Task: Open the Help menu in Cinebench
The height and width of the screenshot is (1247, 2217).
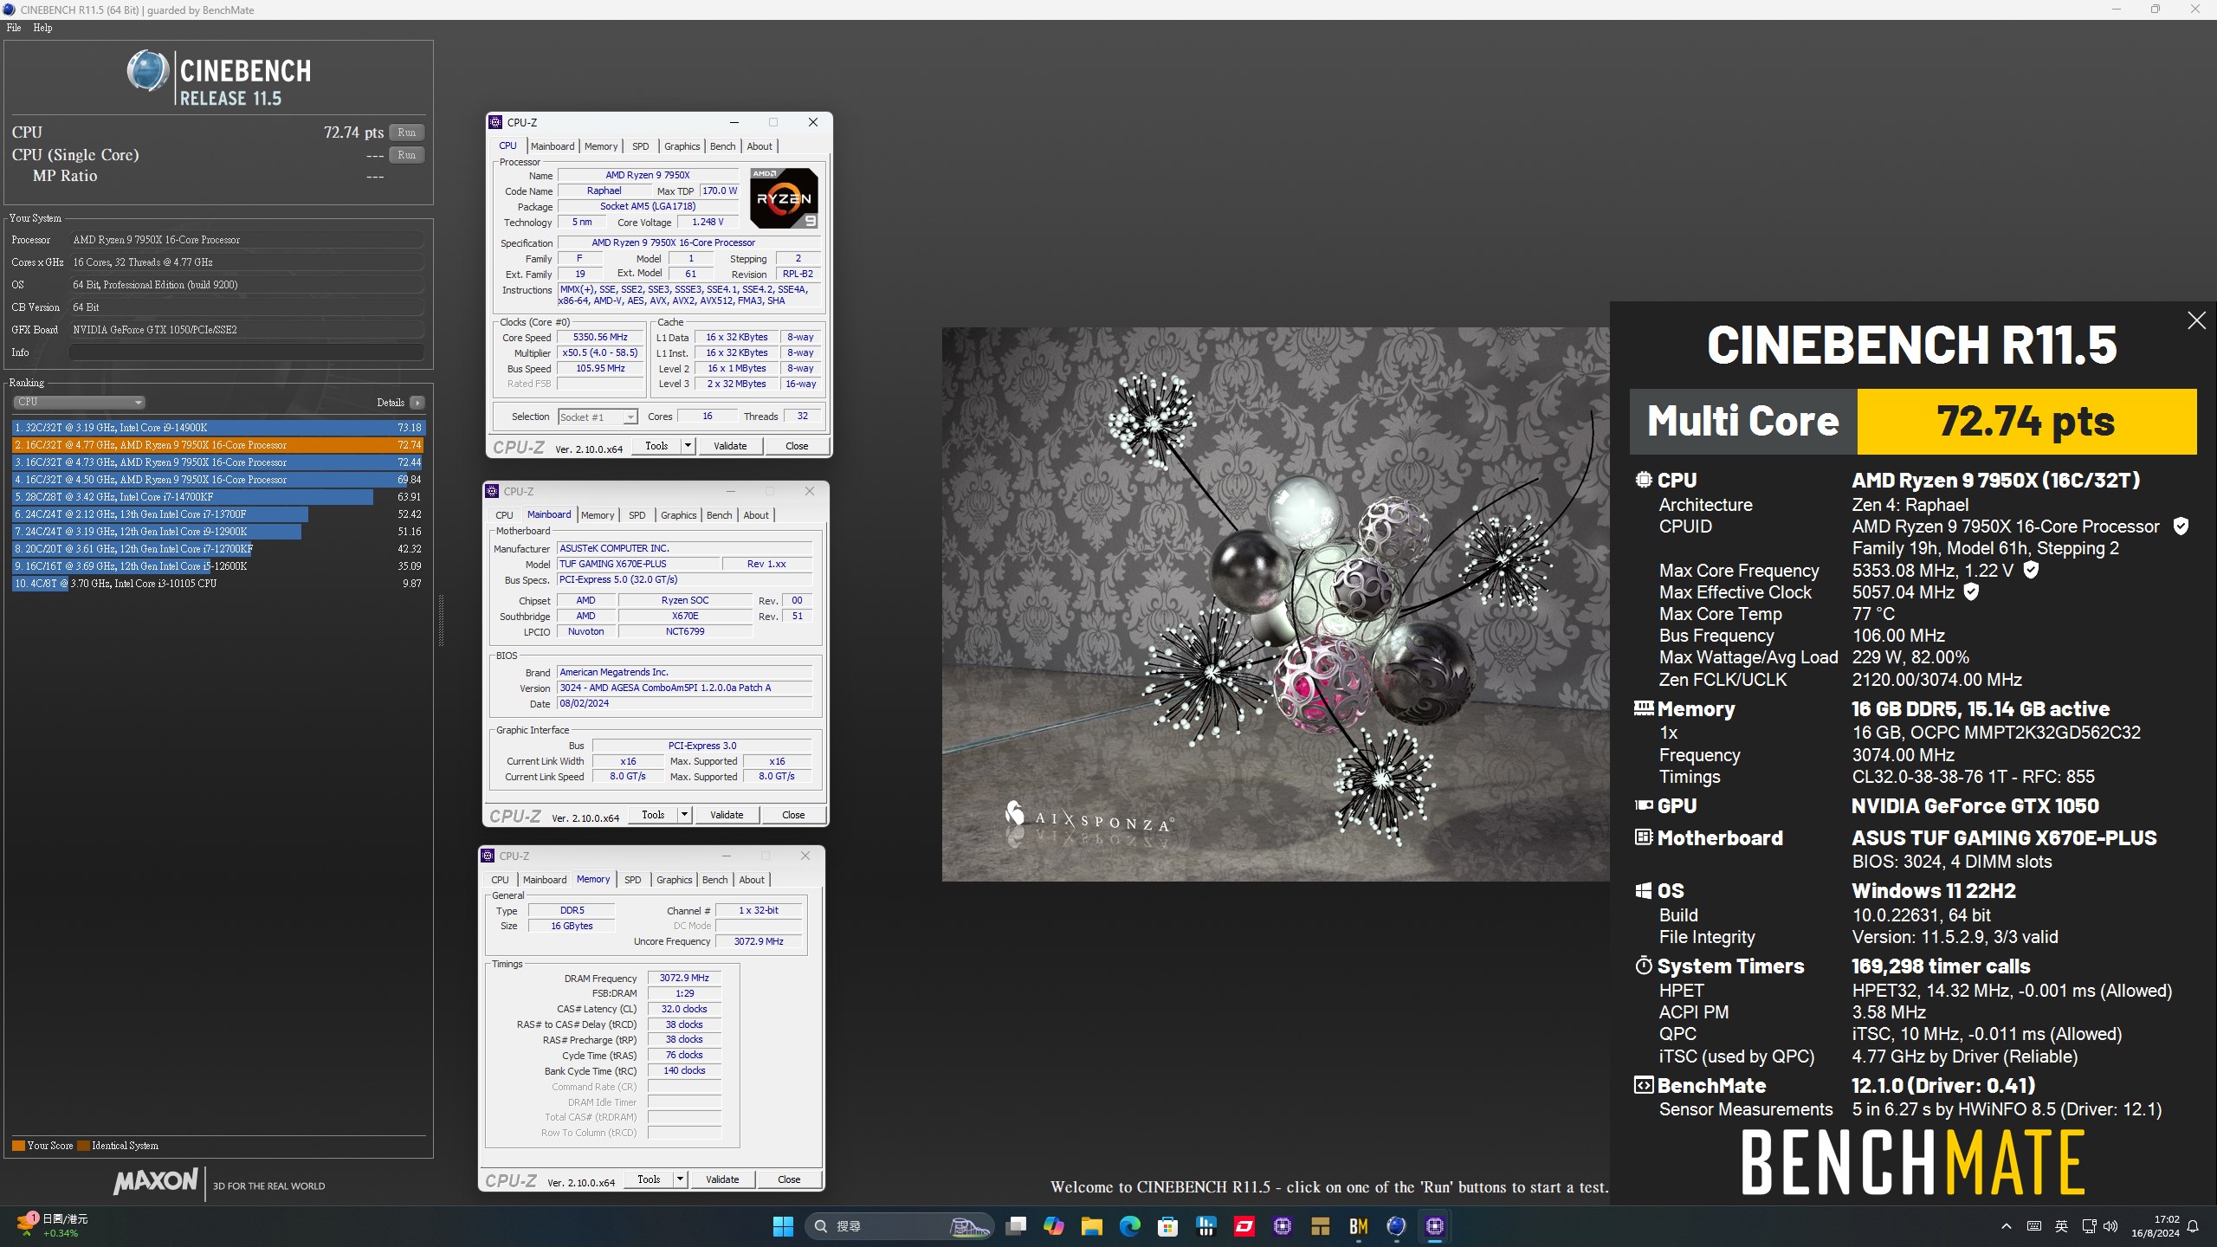Action: (42, 28)
